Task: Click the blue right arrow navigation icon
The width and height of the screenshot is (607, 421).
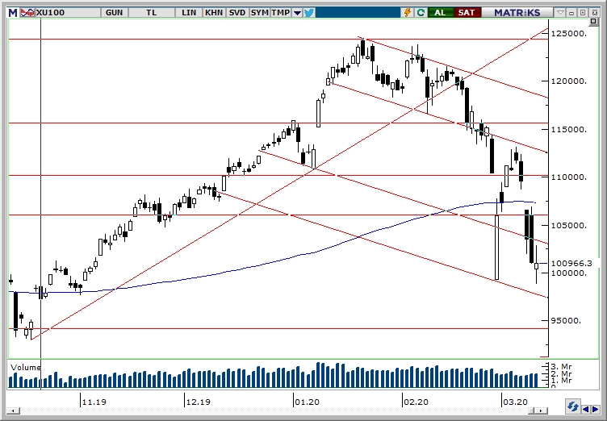Action: 594,409
